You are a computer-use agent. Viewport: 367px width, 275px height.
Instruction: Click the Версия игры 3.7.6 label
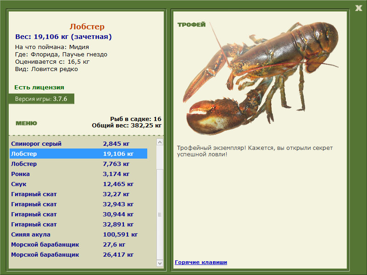click(x=41, y=99)
